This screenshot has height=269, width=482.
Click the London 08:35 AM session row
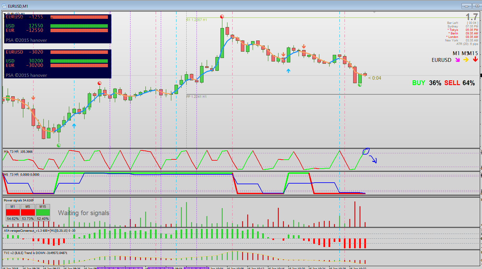(x=462, y=37)
